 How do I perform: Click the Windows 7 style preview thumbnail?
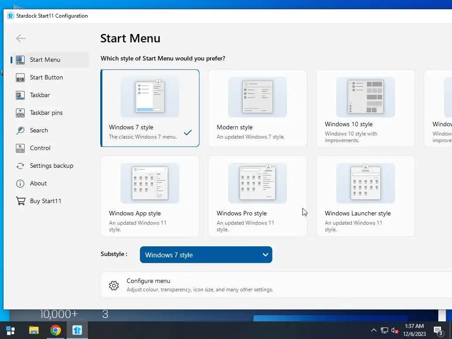click(150, 97)
